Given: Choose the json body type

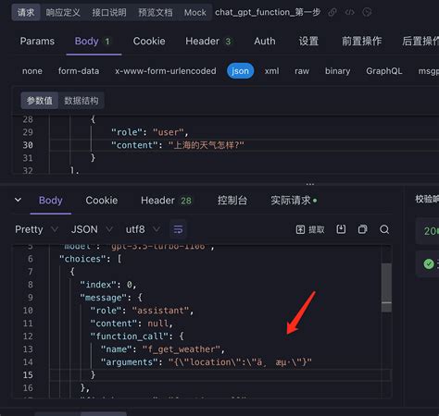Looking at the screenshot, I should point(240,71).
